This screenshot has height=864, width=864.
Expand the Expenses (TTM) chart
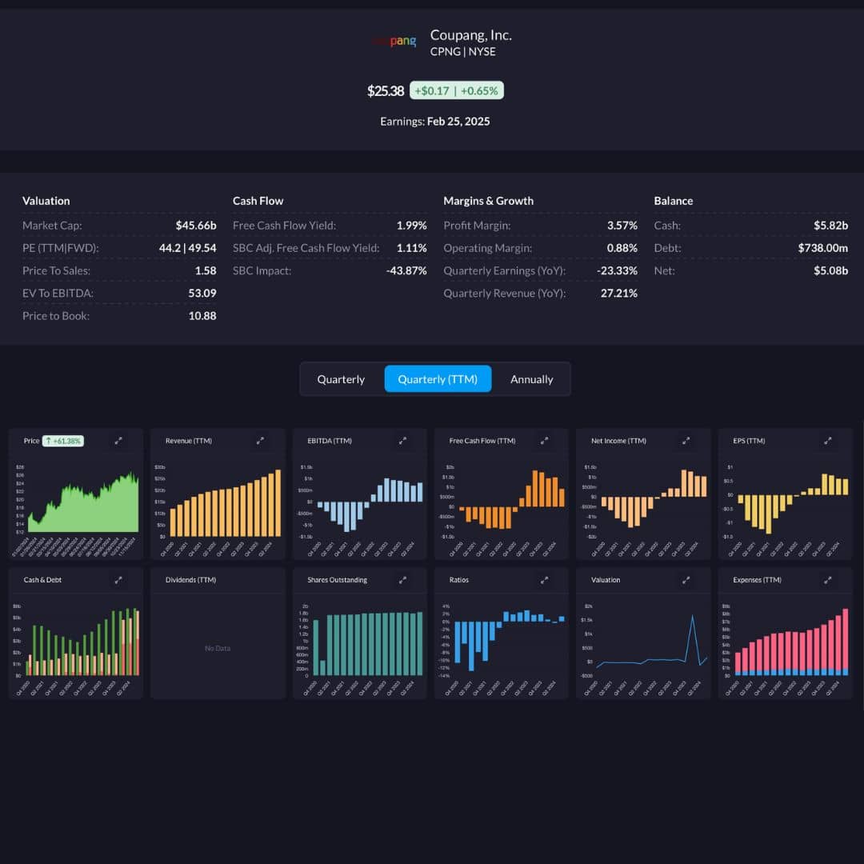(x=828, y=580)
